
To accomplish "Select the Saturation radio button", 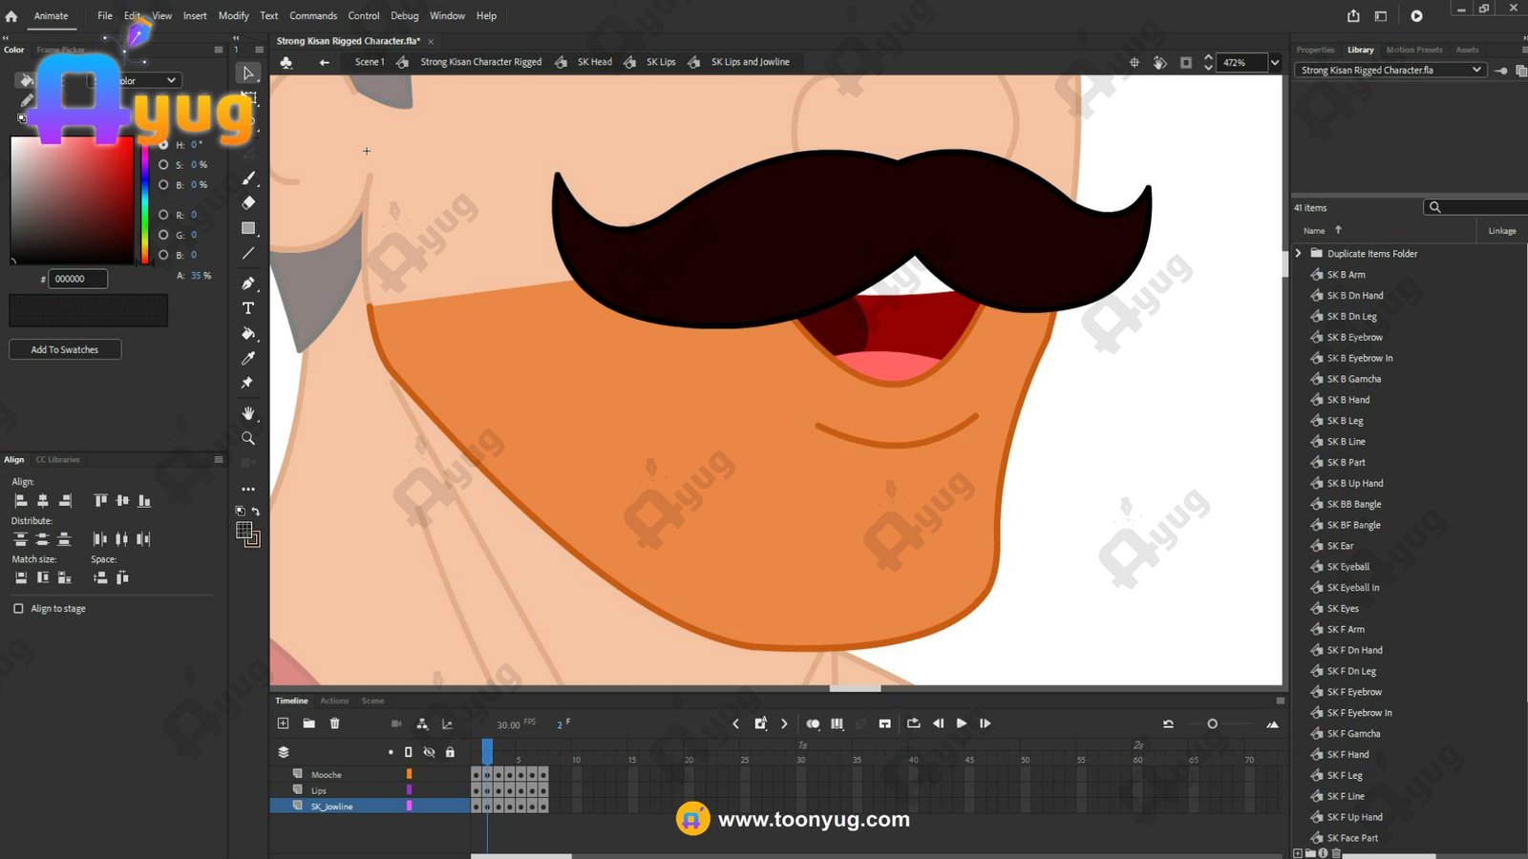I will (163, 165).
